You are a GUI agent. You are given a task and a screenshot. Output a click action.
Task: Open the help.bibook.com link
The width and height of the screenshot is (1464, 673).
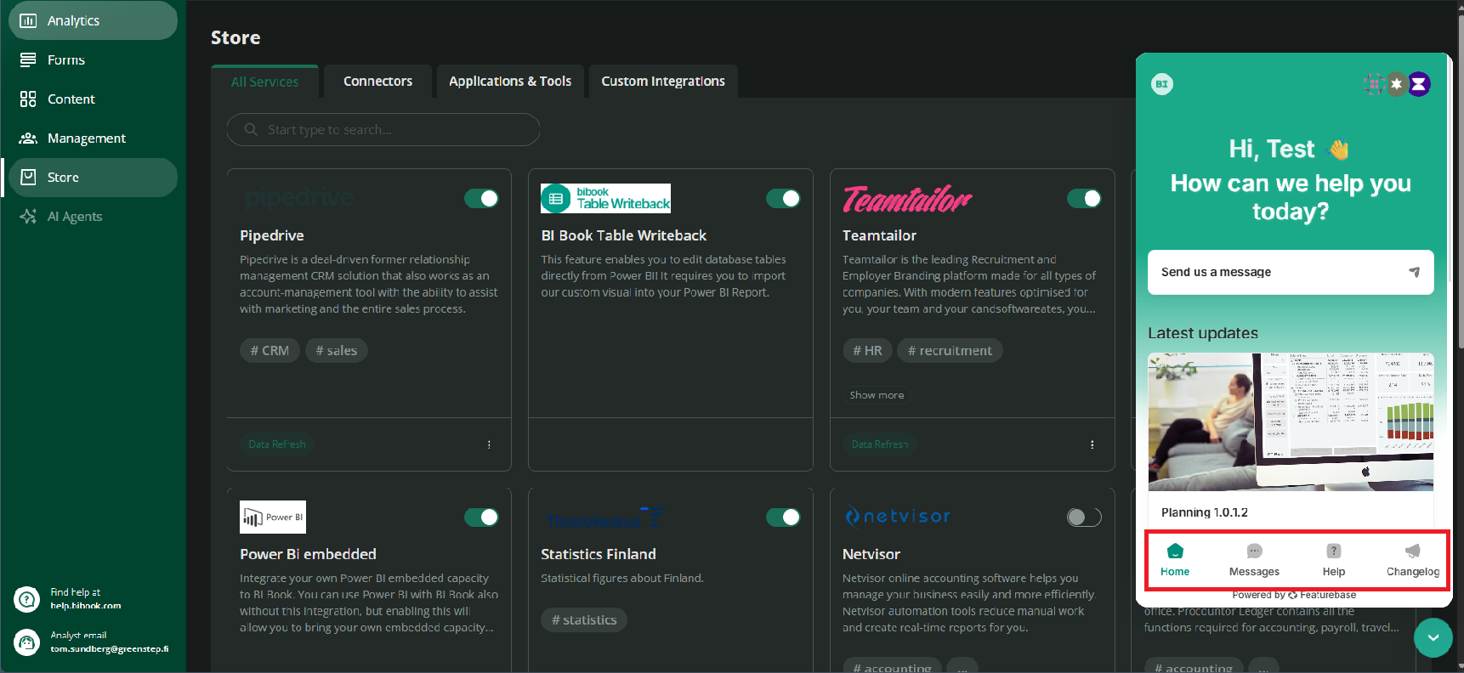click(85, 606)
